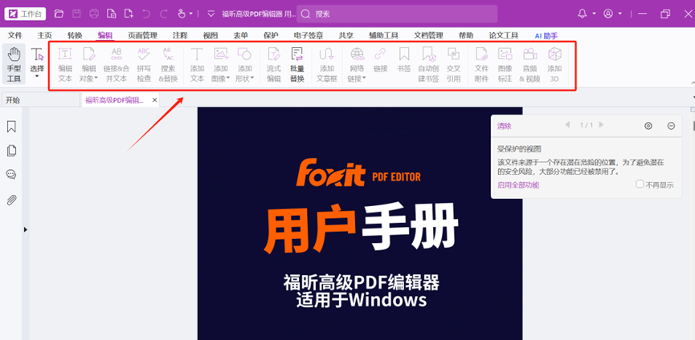Screen dimensions: 695x340
Task: Click the 启用全部功能 link
Action: tap(518, 185)
